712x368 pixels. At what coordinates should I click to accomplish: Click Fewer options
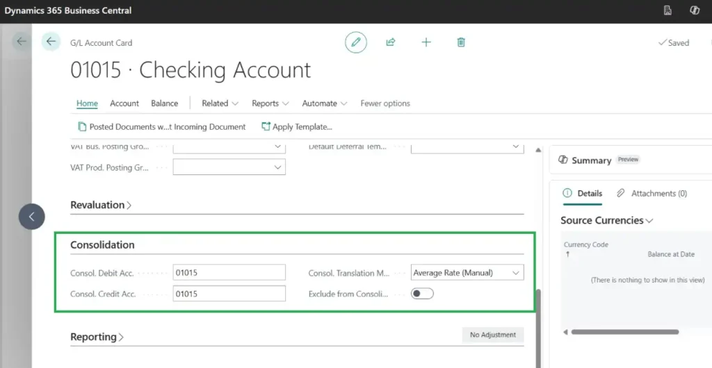pos(385,103)
